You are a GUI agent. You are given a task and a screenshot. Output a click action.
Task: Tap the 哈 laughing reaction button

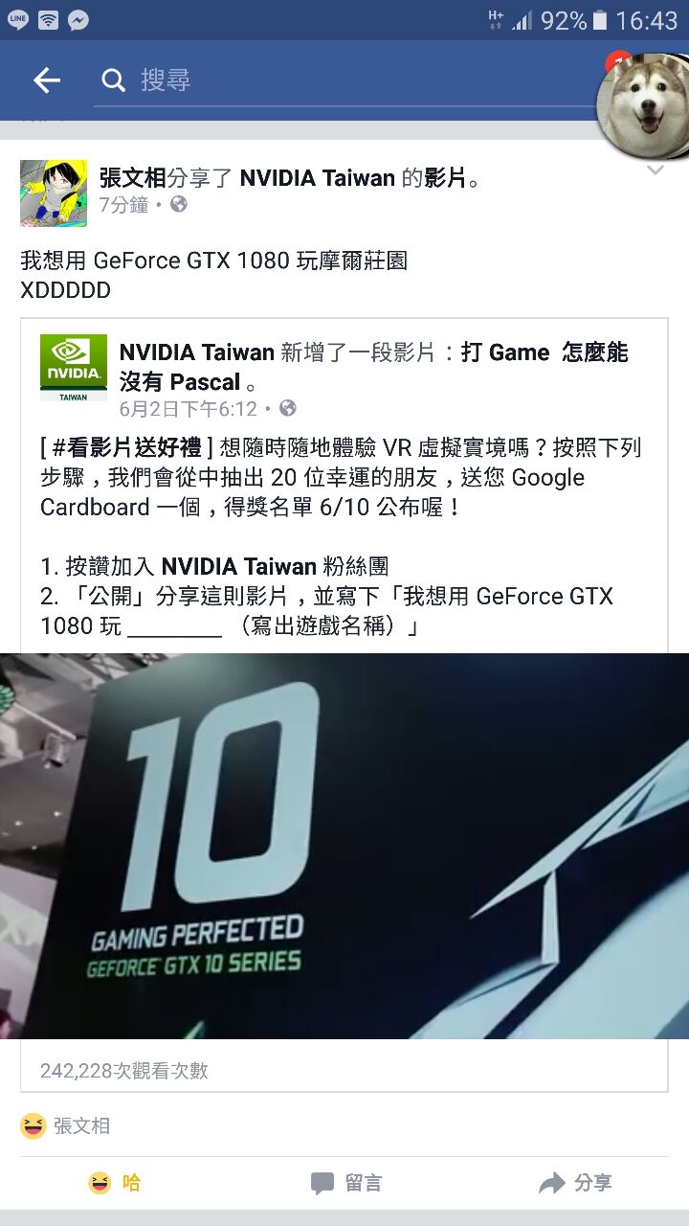pyautogui.click(x=114, y=1183)
